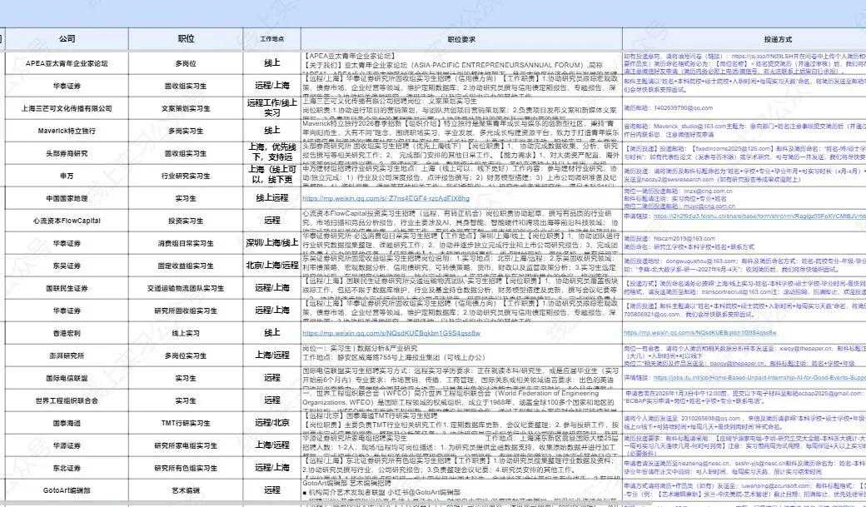866x507 pixels.
Task: Open the jobs.itu.int link for 国际电信联盟
Action: click(760, 378)
